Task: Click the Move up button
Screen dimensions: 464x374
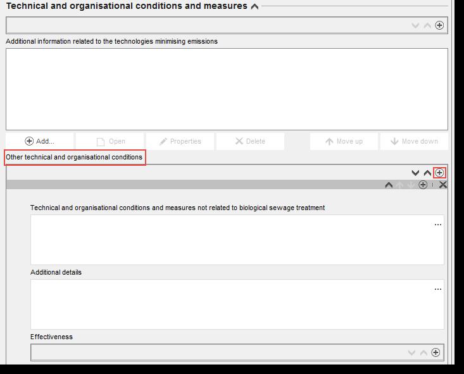Action: (344, 141)
